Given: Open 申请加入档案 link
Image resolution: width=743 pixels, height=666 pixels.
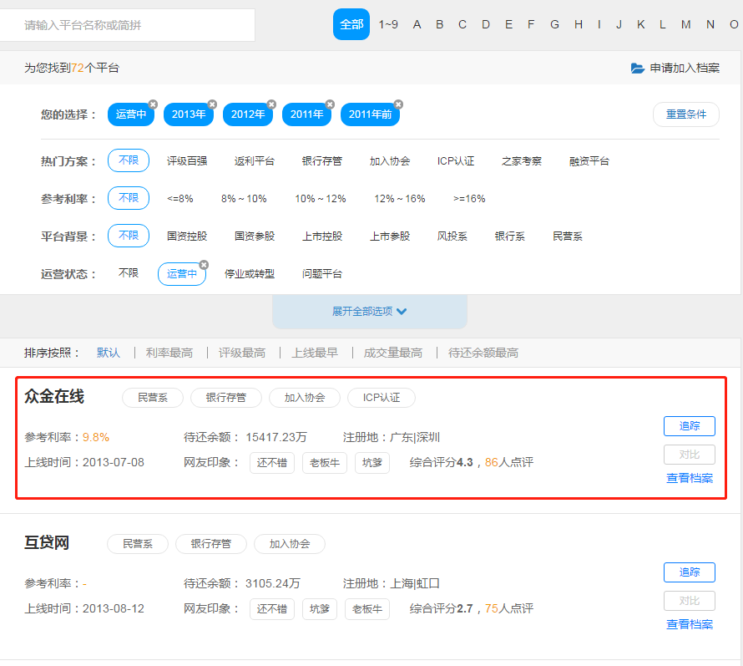Looking at the screenshot, I should tap(685, 69).
